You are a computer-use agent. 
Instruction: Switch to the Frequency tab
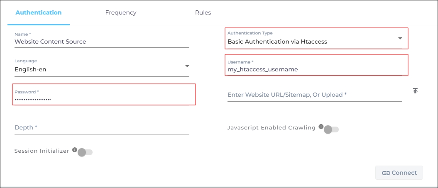pyautogui.click(x=120, y=12)
